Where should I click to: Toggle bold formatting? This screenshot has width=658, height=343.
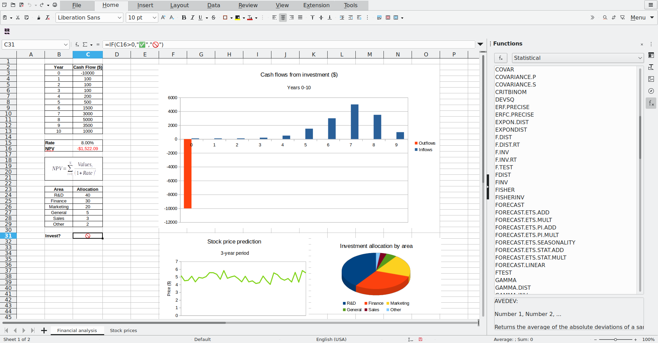click(x=184, y=17)
